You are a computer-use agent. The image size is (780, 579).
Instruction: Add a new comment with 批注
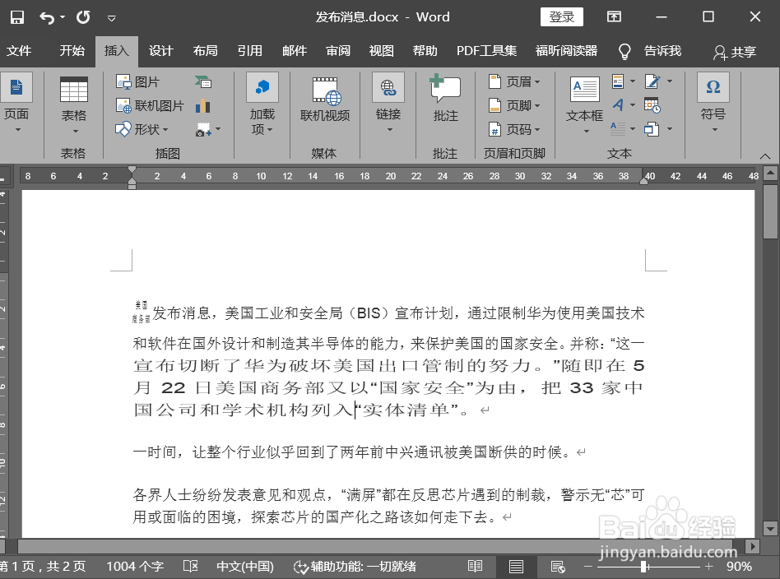[445, 98]
